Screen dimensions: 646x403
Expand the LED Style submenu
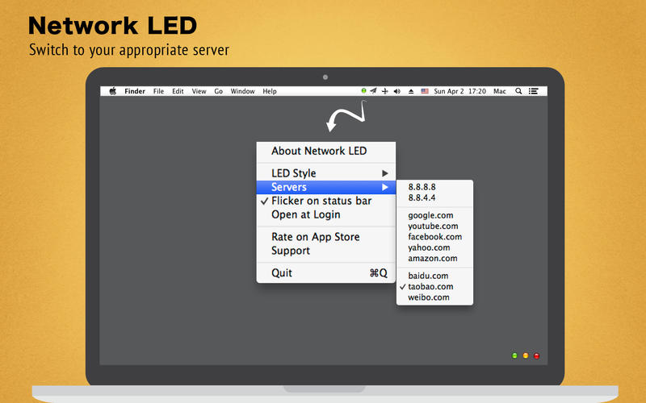326,173
